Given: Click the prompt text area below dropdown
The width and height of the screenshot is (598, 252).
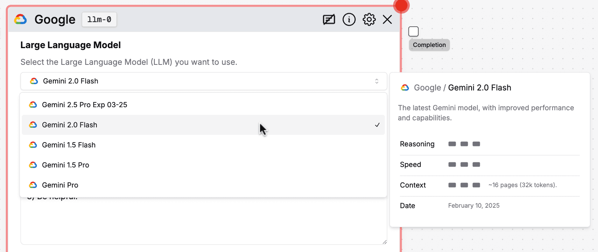Looking at the screenshot, I should click(x=204, y=221).
